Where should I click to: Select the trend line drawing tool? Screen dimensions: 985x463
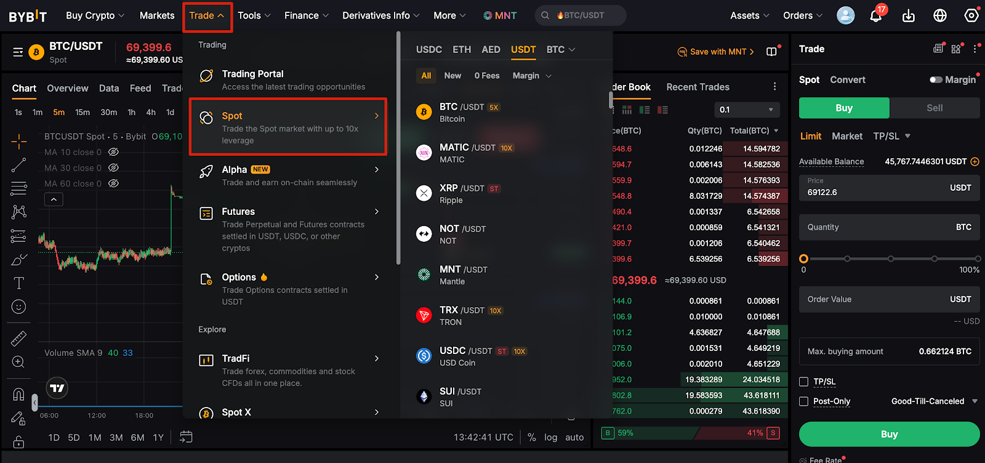(18, 165)
